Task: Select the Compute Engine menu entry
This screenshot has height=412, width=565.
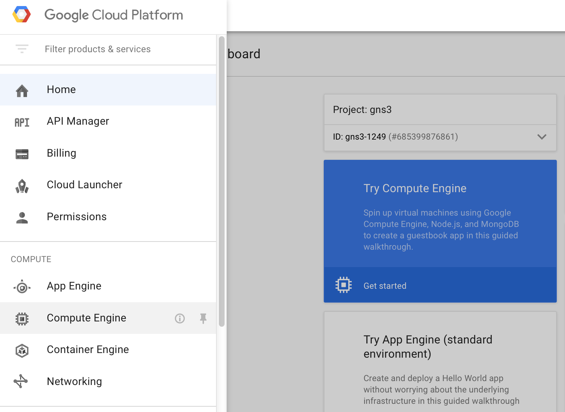Action: [x=108, y=318]
